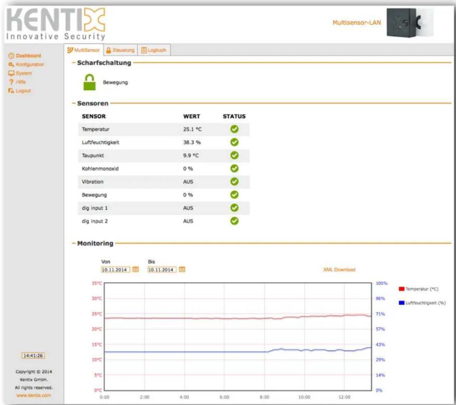The image size is (456, 405).
Task: Click the Taupunkt value 9.9 °C
Action: [x=191, y=155]
